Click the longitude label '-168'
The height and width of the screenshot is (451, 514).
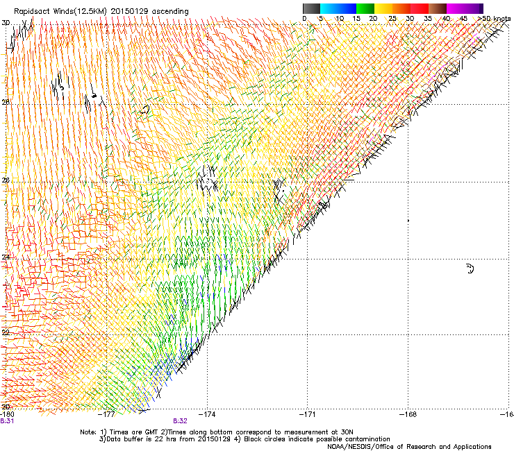(408, 414)
